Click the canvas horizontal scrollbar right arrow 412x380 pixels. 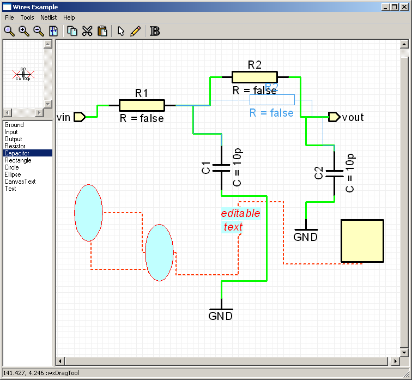(x=395, y=361)
